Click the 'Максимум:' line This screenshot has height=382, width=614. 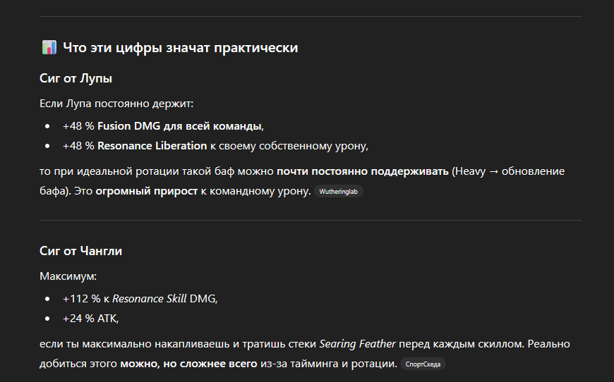coord(68,276)
